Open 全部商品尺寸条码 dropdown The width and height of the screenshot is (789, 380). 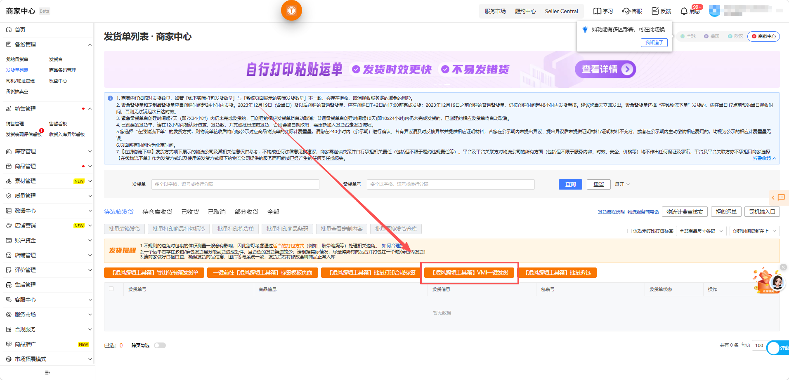(701, 231)
